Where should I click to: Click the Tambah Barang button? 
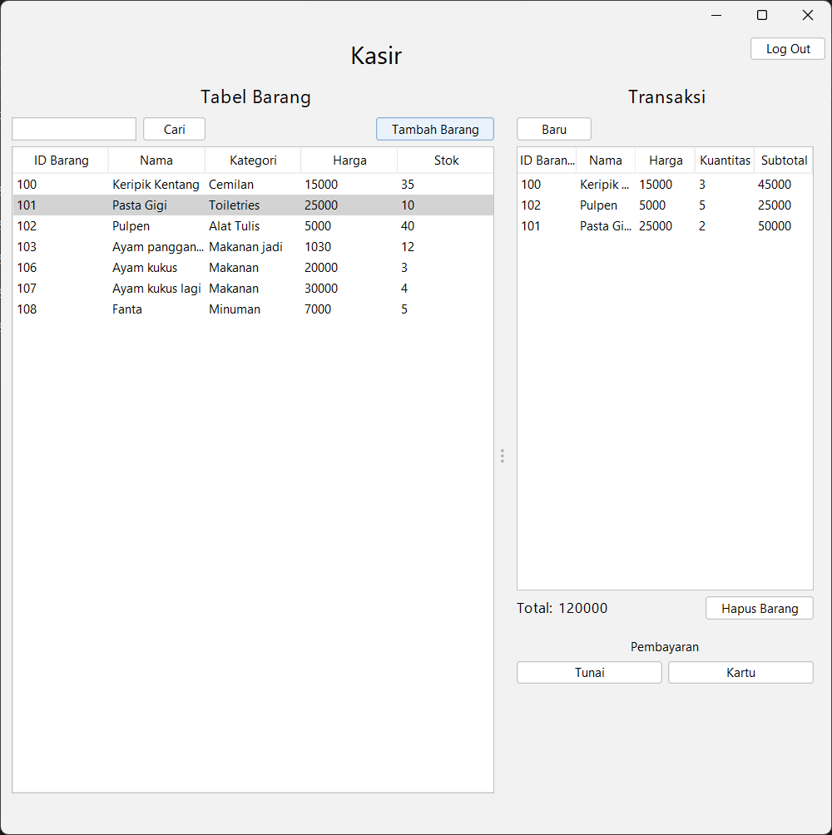434,129
